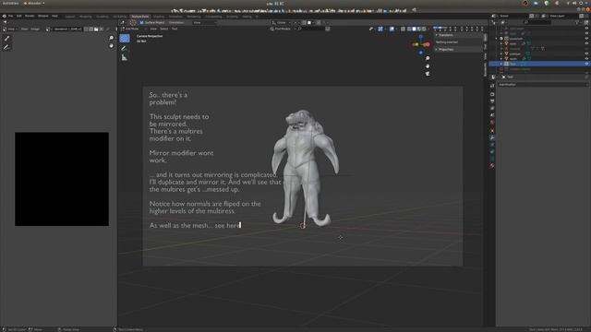Switch to the Layout workspace tab
591x332 pixels.
(70, 17)
